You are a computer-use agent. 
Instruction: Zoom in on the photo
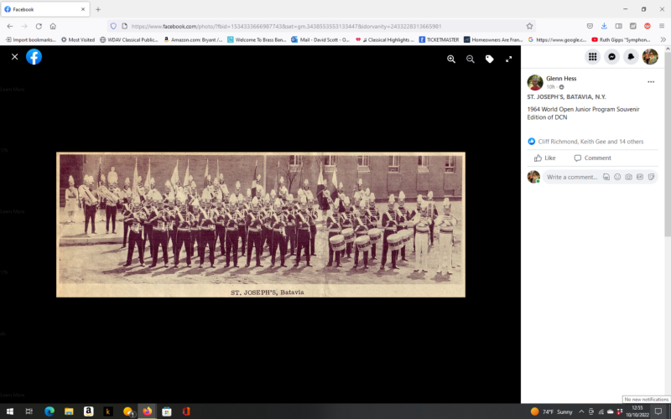pos(451,59)
